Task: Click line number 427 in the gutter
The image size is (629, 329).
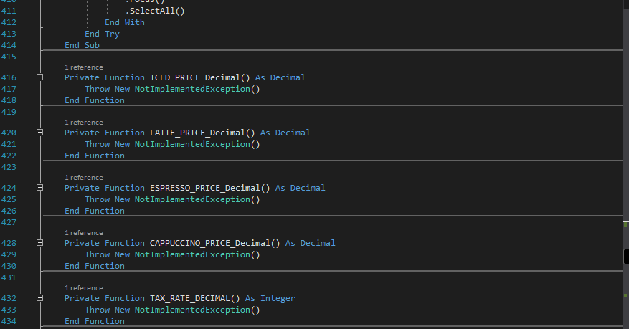Action: (x=9, y=222)
